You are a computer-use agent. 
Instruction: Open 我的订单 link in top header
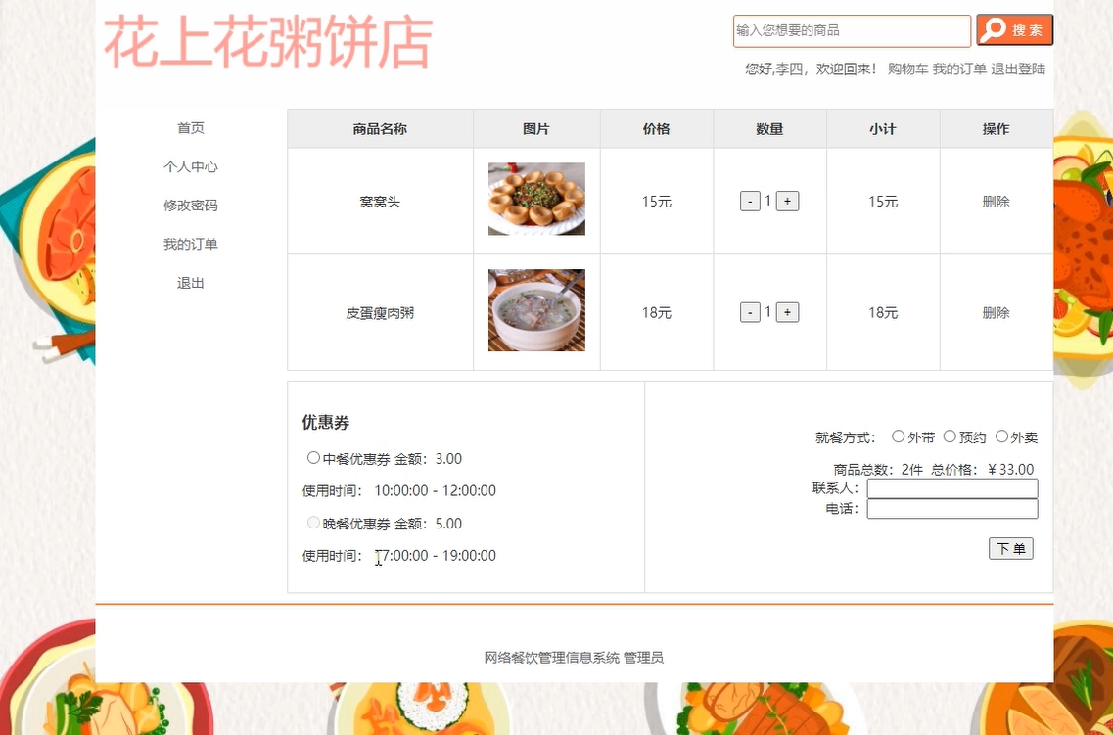tap(959, 69)
